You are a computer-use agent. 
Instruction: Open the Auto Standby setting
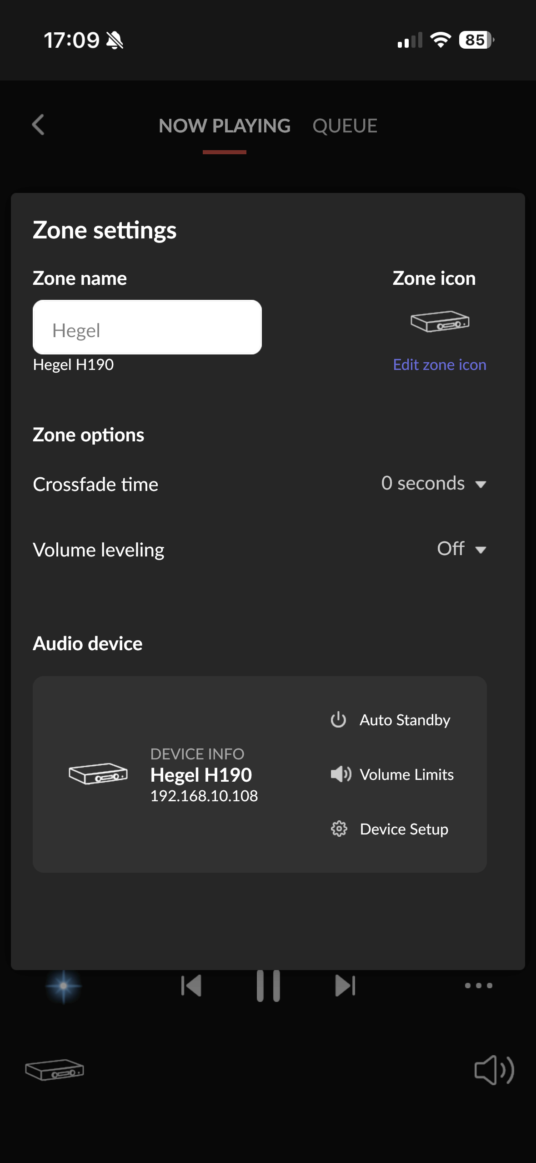click(x=405, y=720)
